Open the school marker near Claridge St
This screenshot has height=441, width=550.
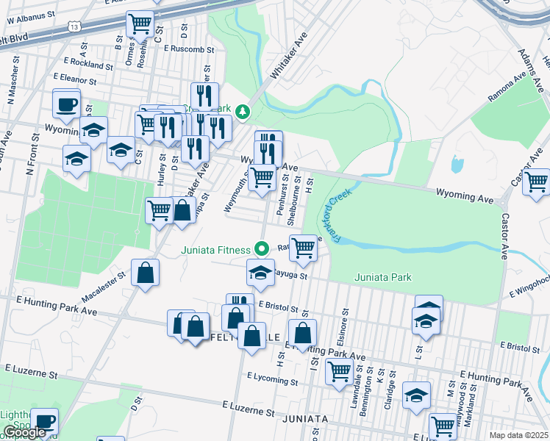coord(416,398)
